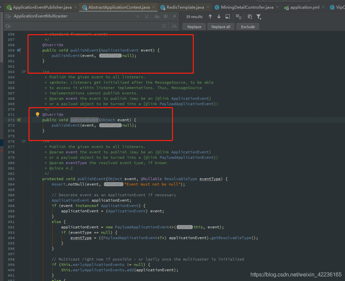The height and width of the screenshot is (281, 345).
Task: Open search results in Find window
Action: point(228,16)
